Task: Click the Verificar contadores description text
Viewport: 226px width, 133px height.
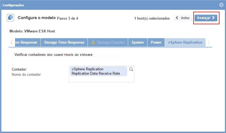Action: tap(53, 55)
